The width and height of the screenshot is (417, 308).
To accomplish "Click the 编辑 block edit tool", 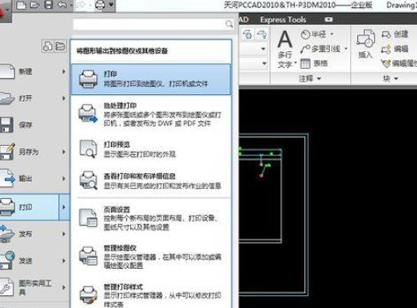I will pos(395,49).
